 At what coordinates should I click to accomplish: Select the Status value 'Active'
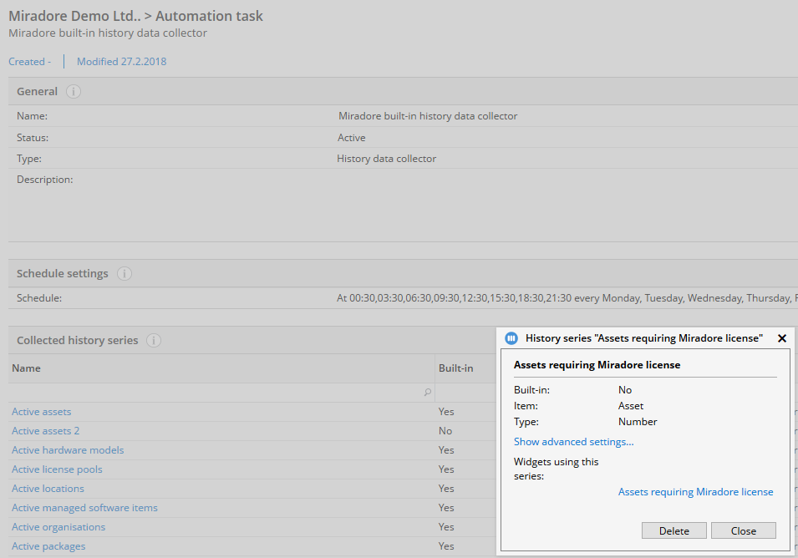351,138
